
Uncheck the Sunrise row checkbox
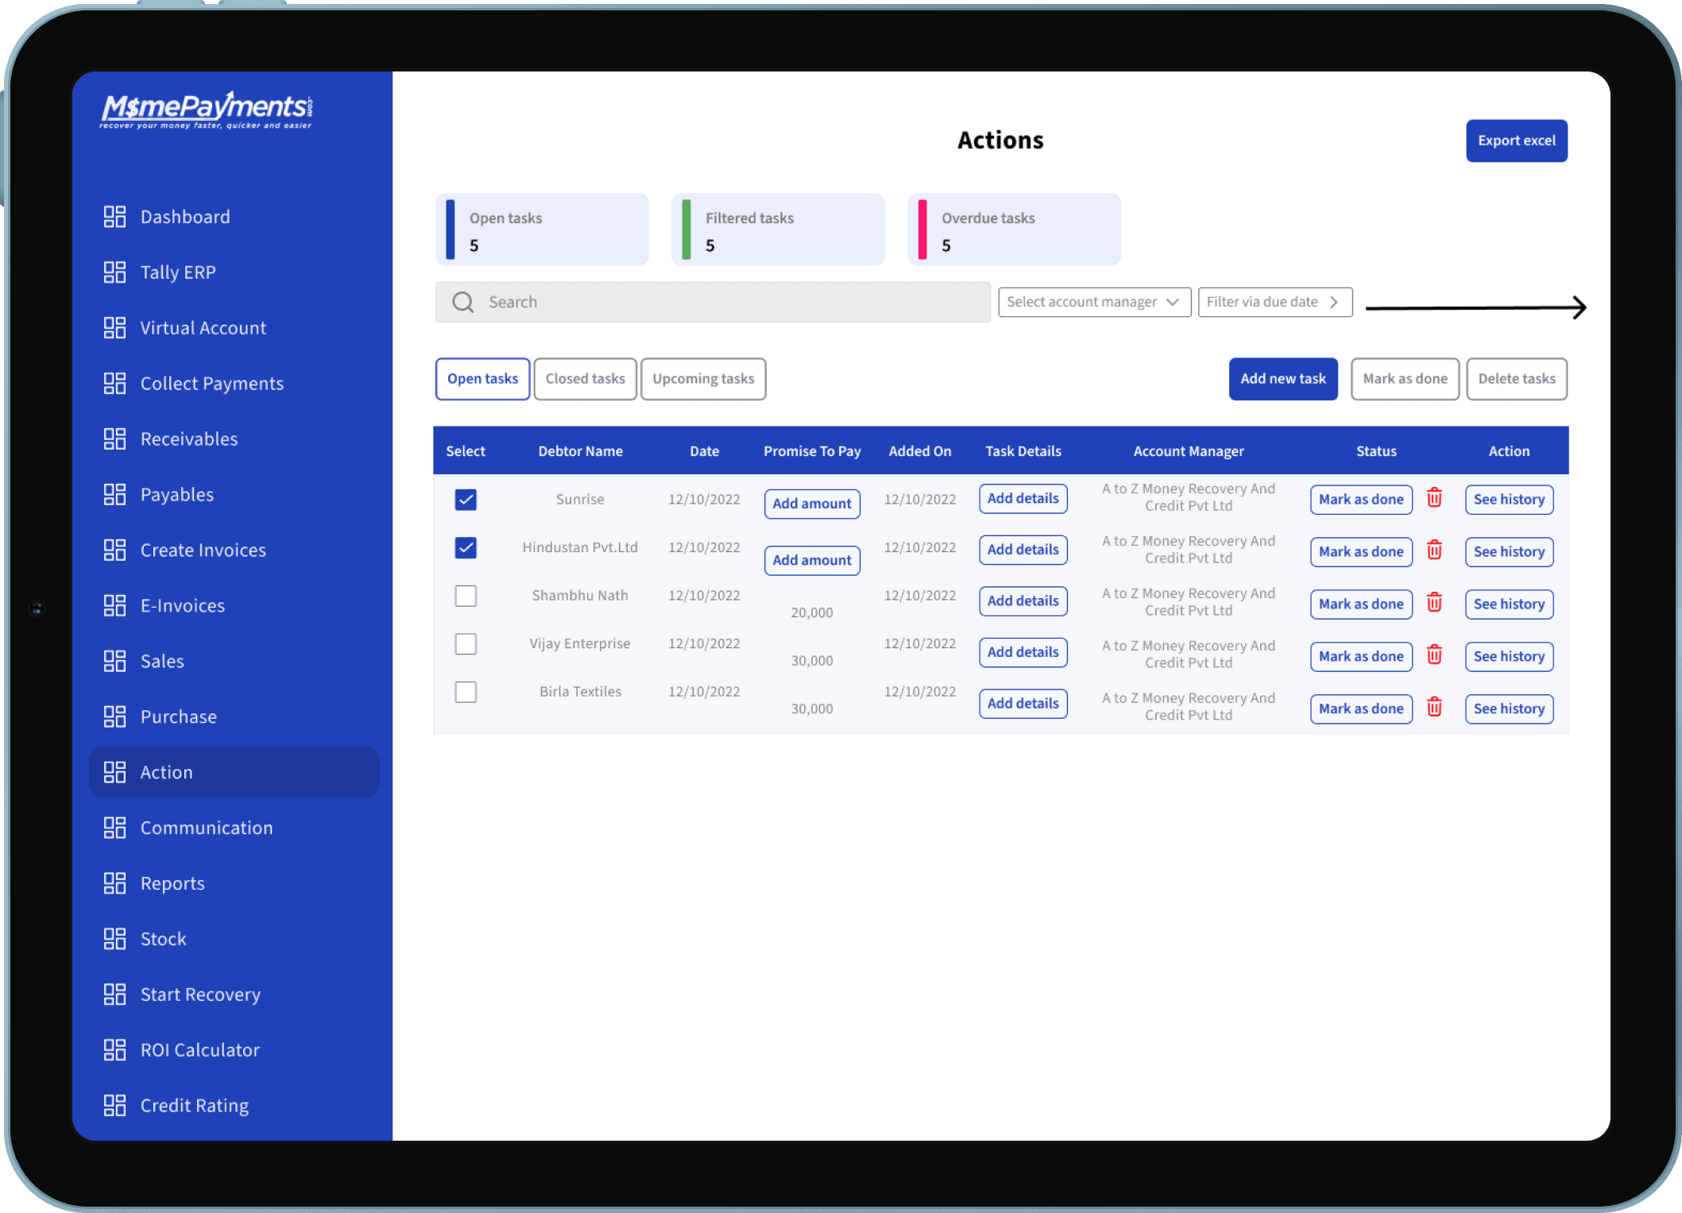pyautogui.click(x=466, y=500)
